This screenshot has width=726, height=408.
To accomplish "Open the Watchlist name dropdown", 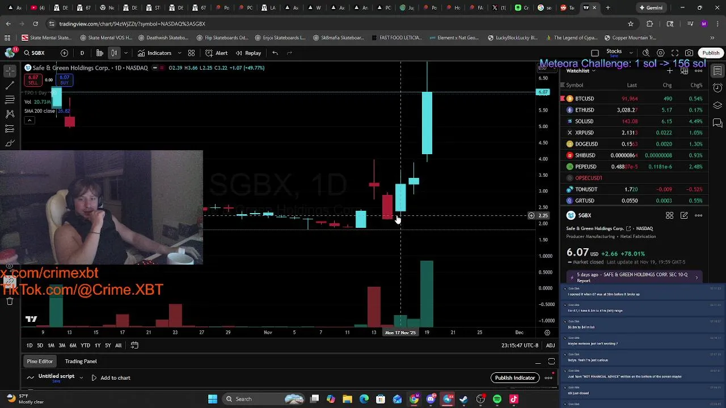I will [x=581, y=71].
